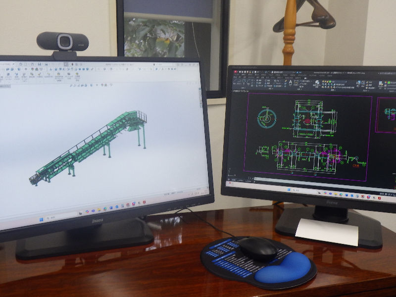Viewport: 396px width, 297px height.
Task: Click the Save icon in SolidWorks toolbar
Action: point(39,64)
